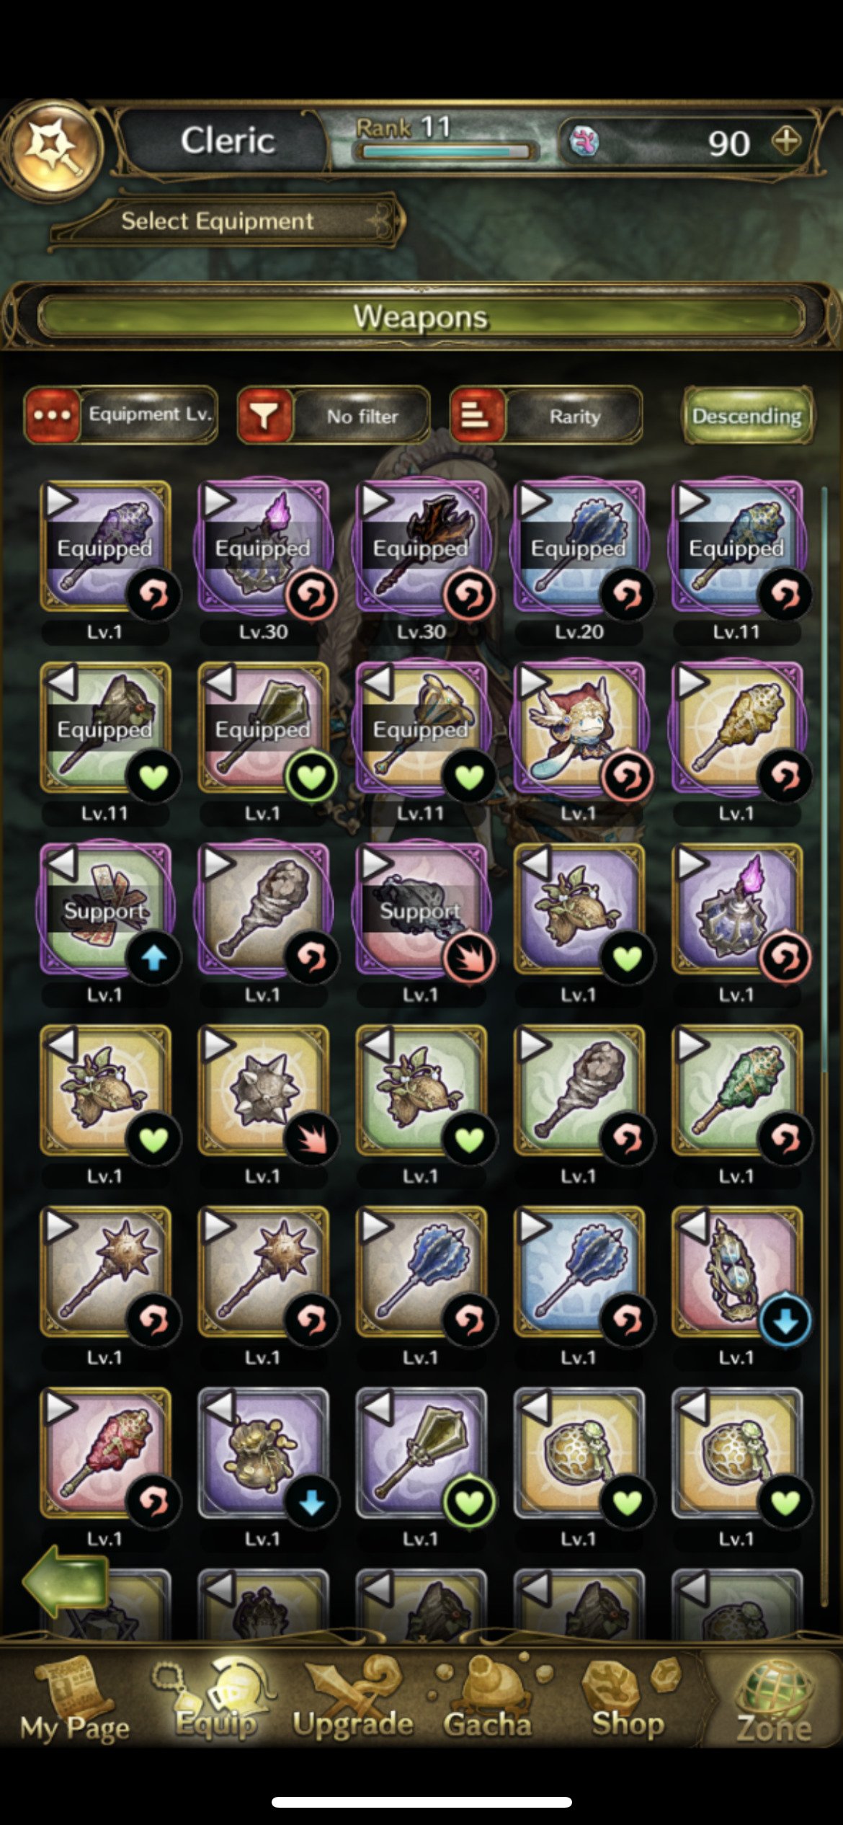843x1825 pixels.
Task: Tap the green back arrow
Action: [x=66, y=1582]
